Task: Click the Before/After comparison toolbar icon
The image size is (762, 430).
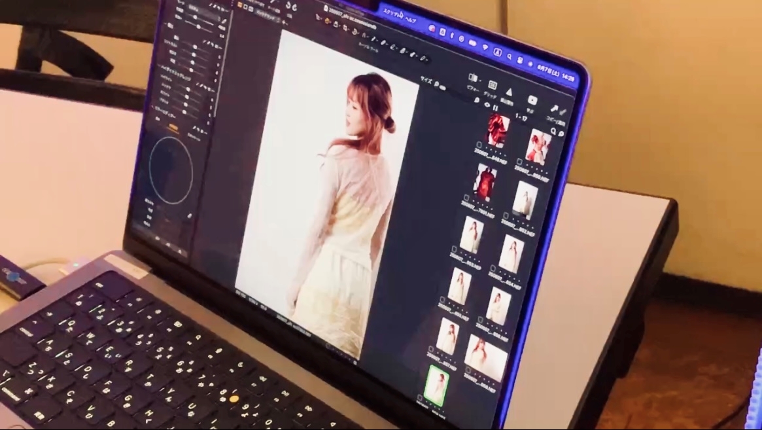Action: [x=473, y=78]
